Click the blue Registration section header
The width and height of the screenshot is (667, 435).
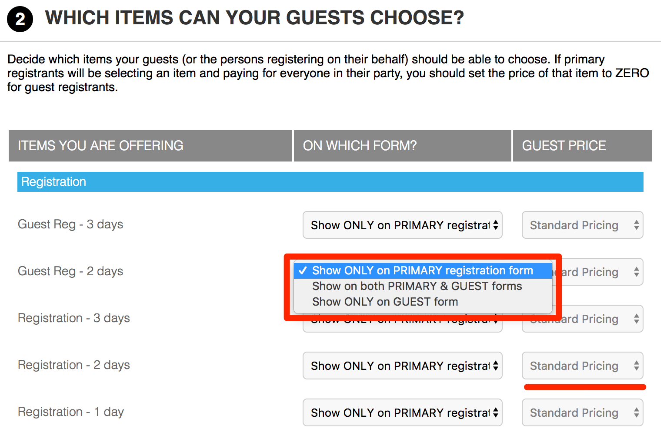pos(330,182)
